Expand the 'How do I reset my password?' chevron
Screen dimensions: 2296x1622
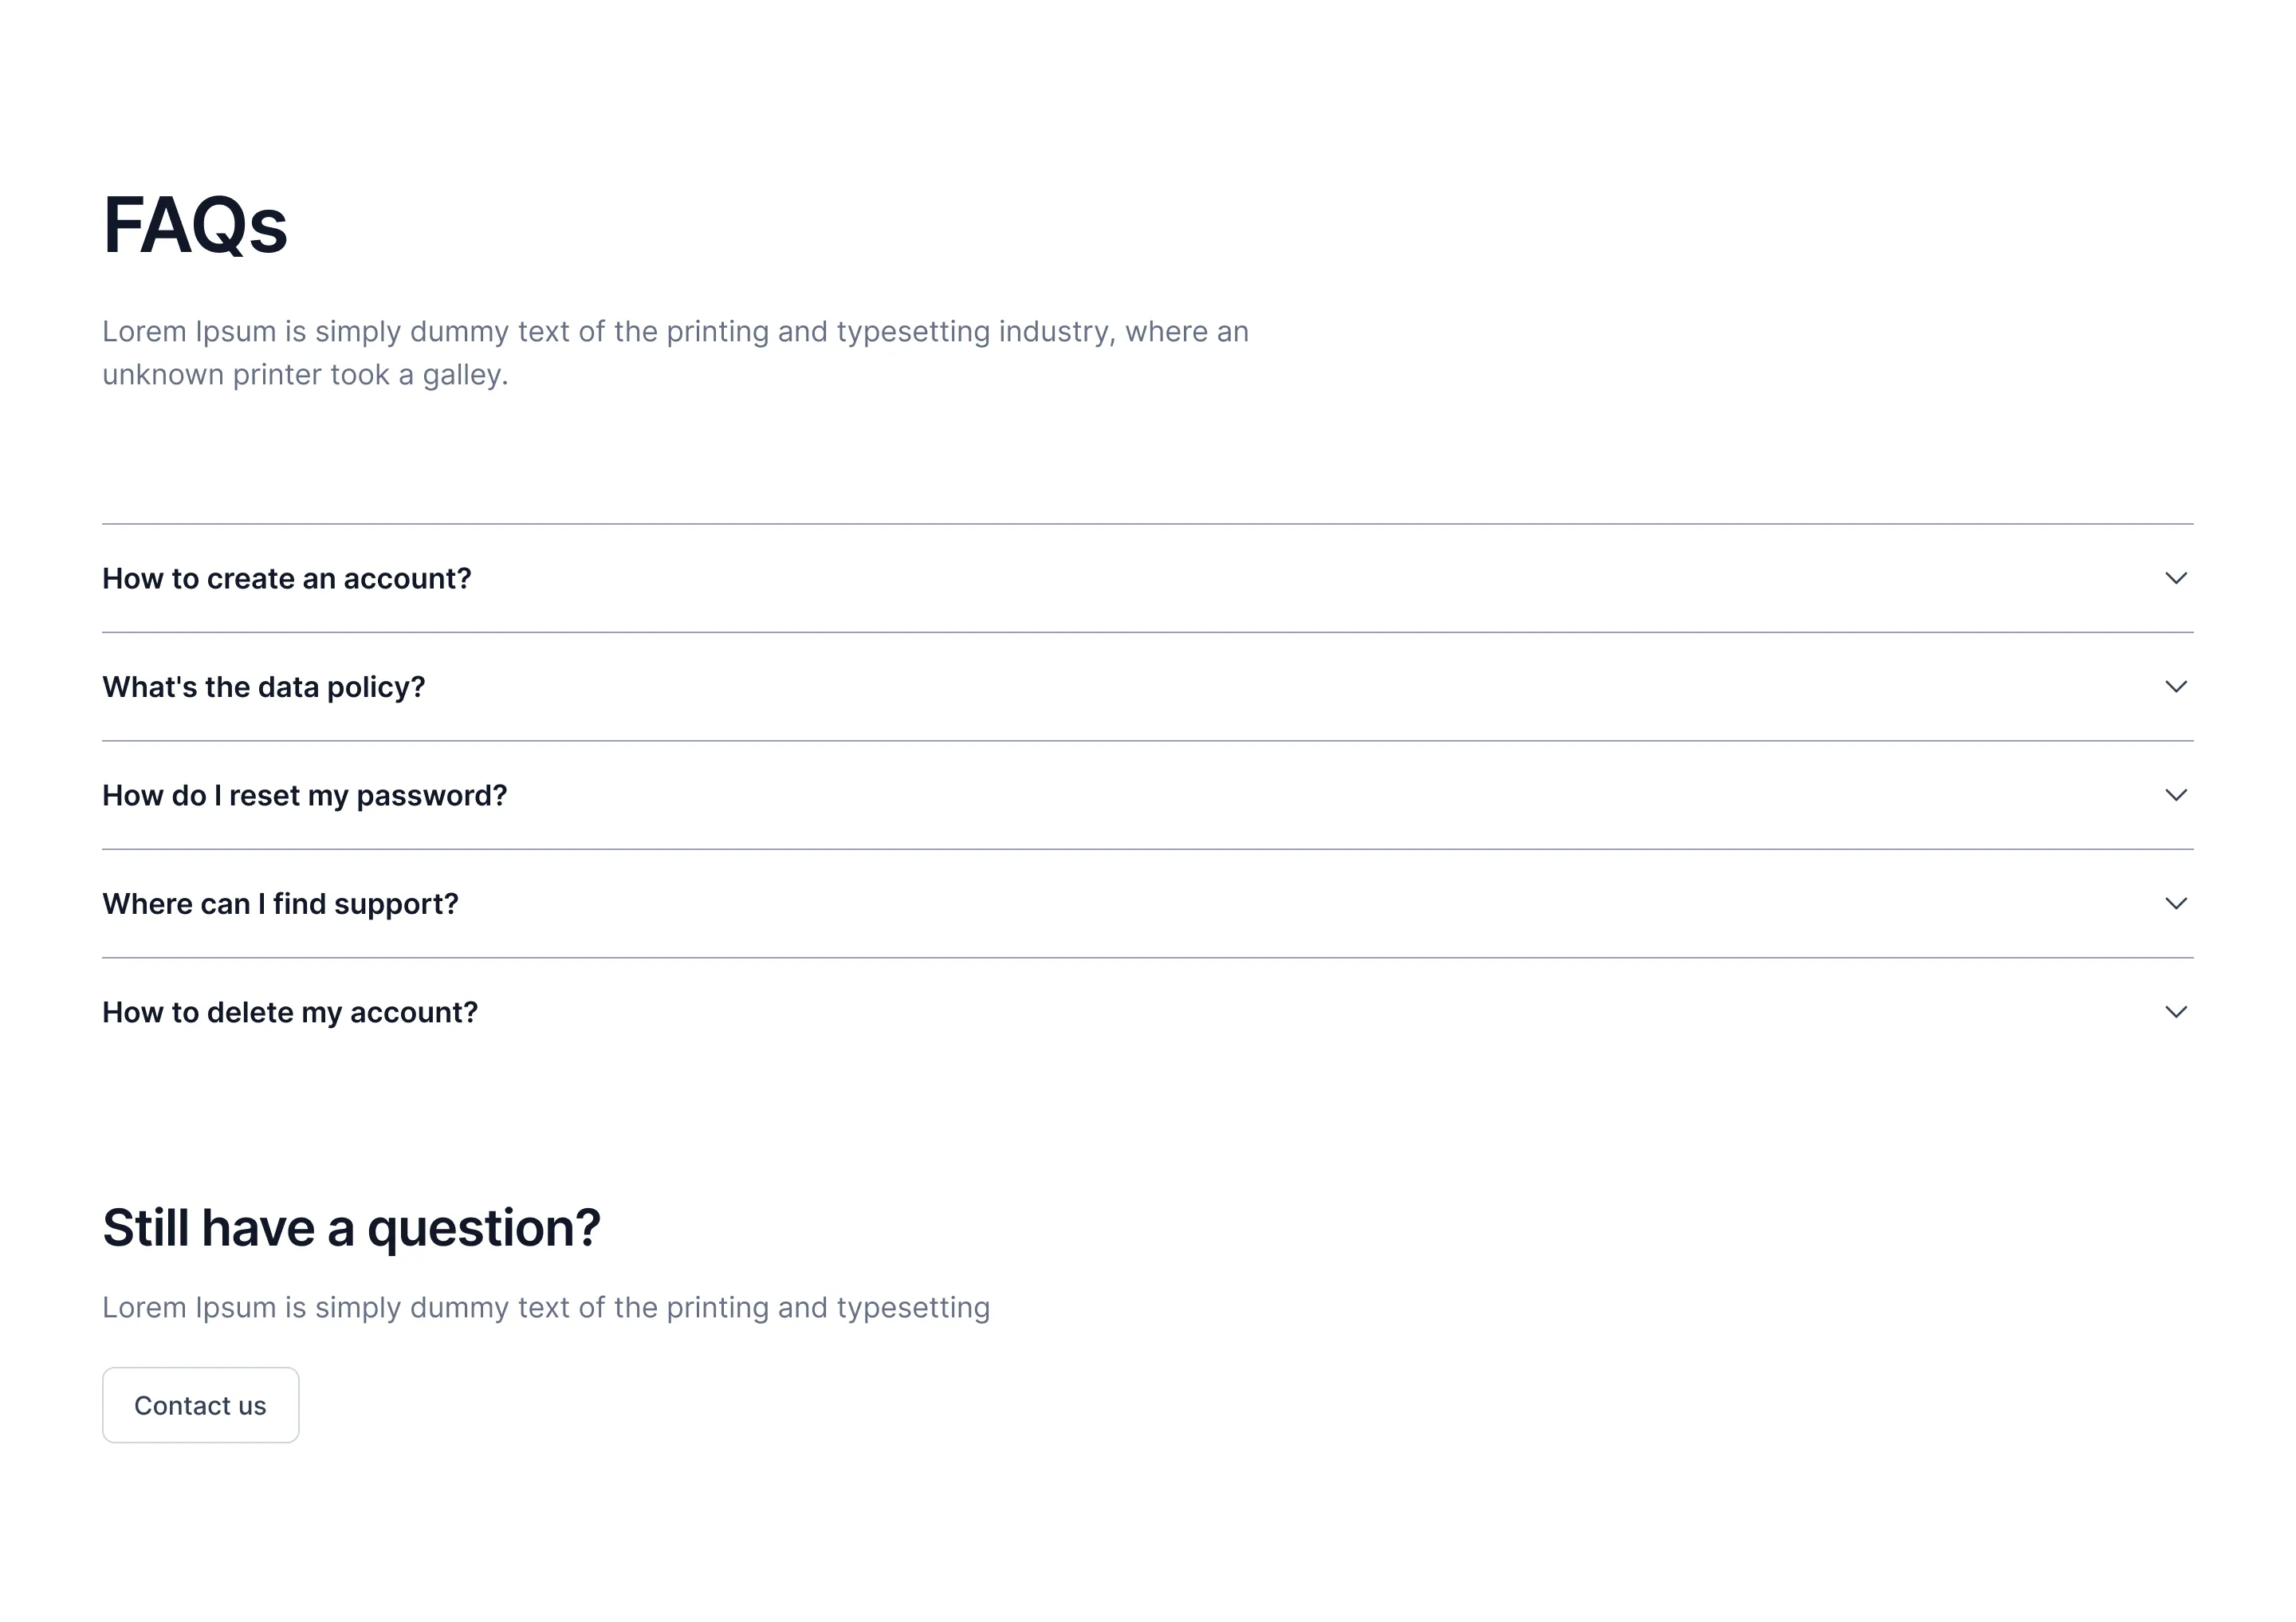tap(2176, 795)
